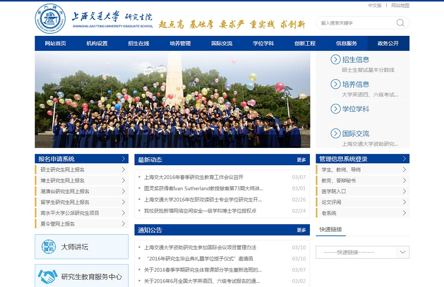Open news about 图灵奖获得者Ivan Sutherland
Image resolution: width=444 pixels, height=287 pixels.
(204, 188)
